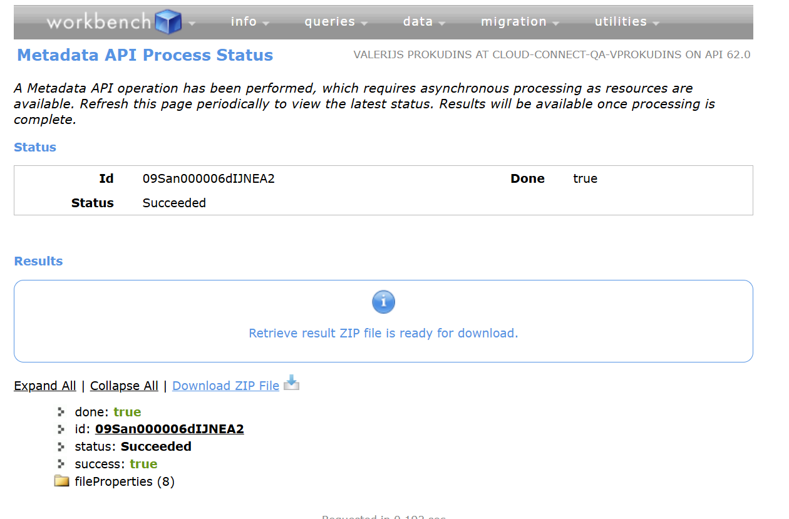Viewport: 789px width, 519px height.
Task: Open the info menu
Action: [x=250, y=22]
